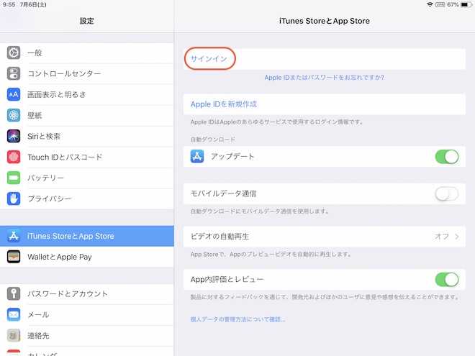Tap the Siri icon
Viewport: 475px width, 356px height.
coord(14,136)
